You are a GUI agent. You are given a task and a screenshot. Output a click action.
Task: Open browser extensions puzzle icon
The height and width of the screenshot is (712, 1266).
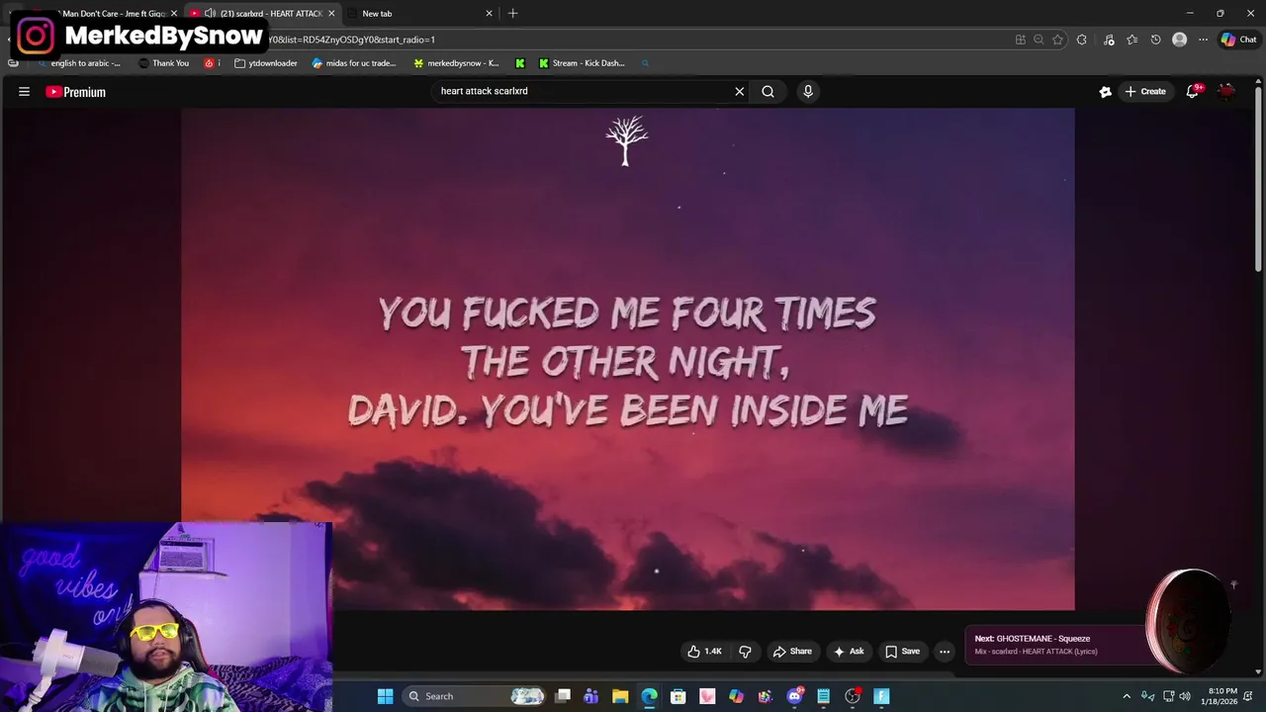coord(1081,40)
